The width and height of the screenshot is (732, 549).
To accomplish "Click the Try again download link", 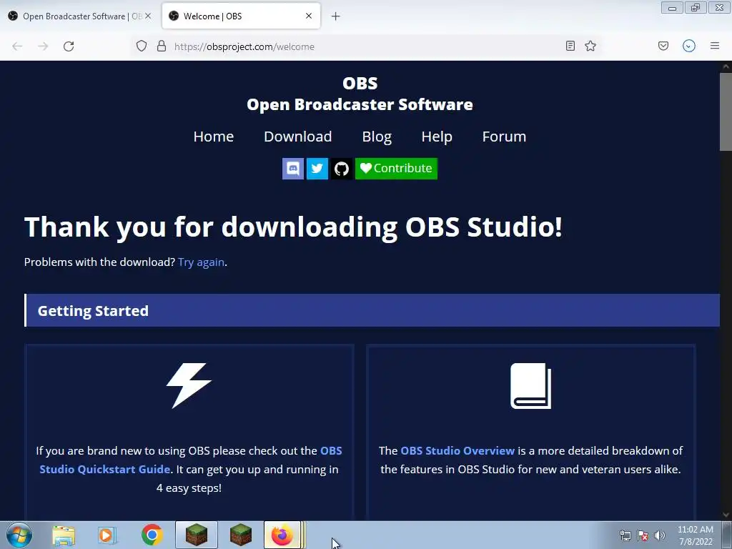I will 201,262.
